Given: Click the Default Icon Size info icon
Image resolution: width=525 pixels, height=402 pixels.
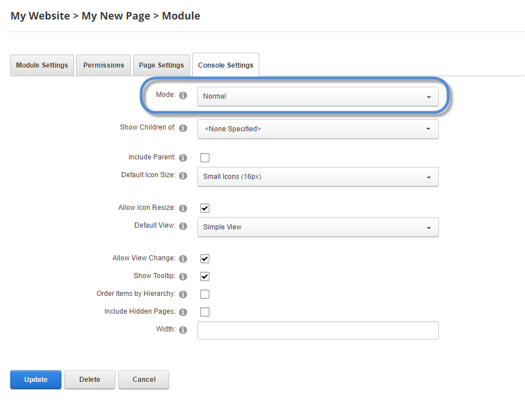Looking at the screenshot, I should tap(183, 175).
